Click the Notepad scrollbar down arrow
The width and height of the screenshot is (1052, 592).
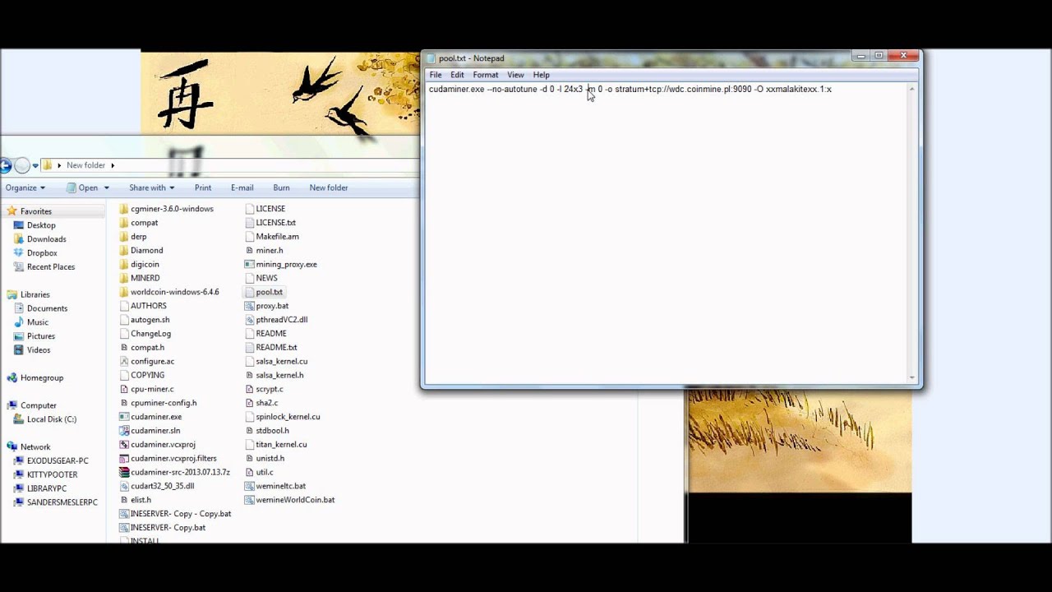[911, 378]
